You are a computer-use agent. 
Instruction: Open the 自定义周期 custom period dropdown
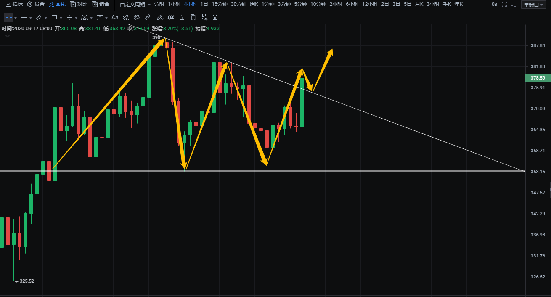[x=135, y=4]
